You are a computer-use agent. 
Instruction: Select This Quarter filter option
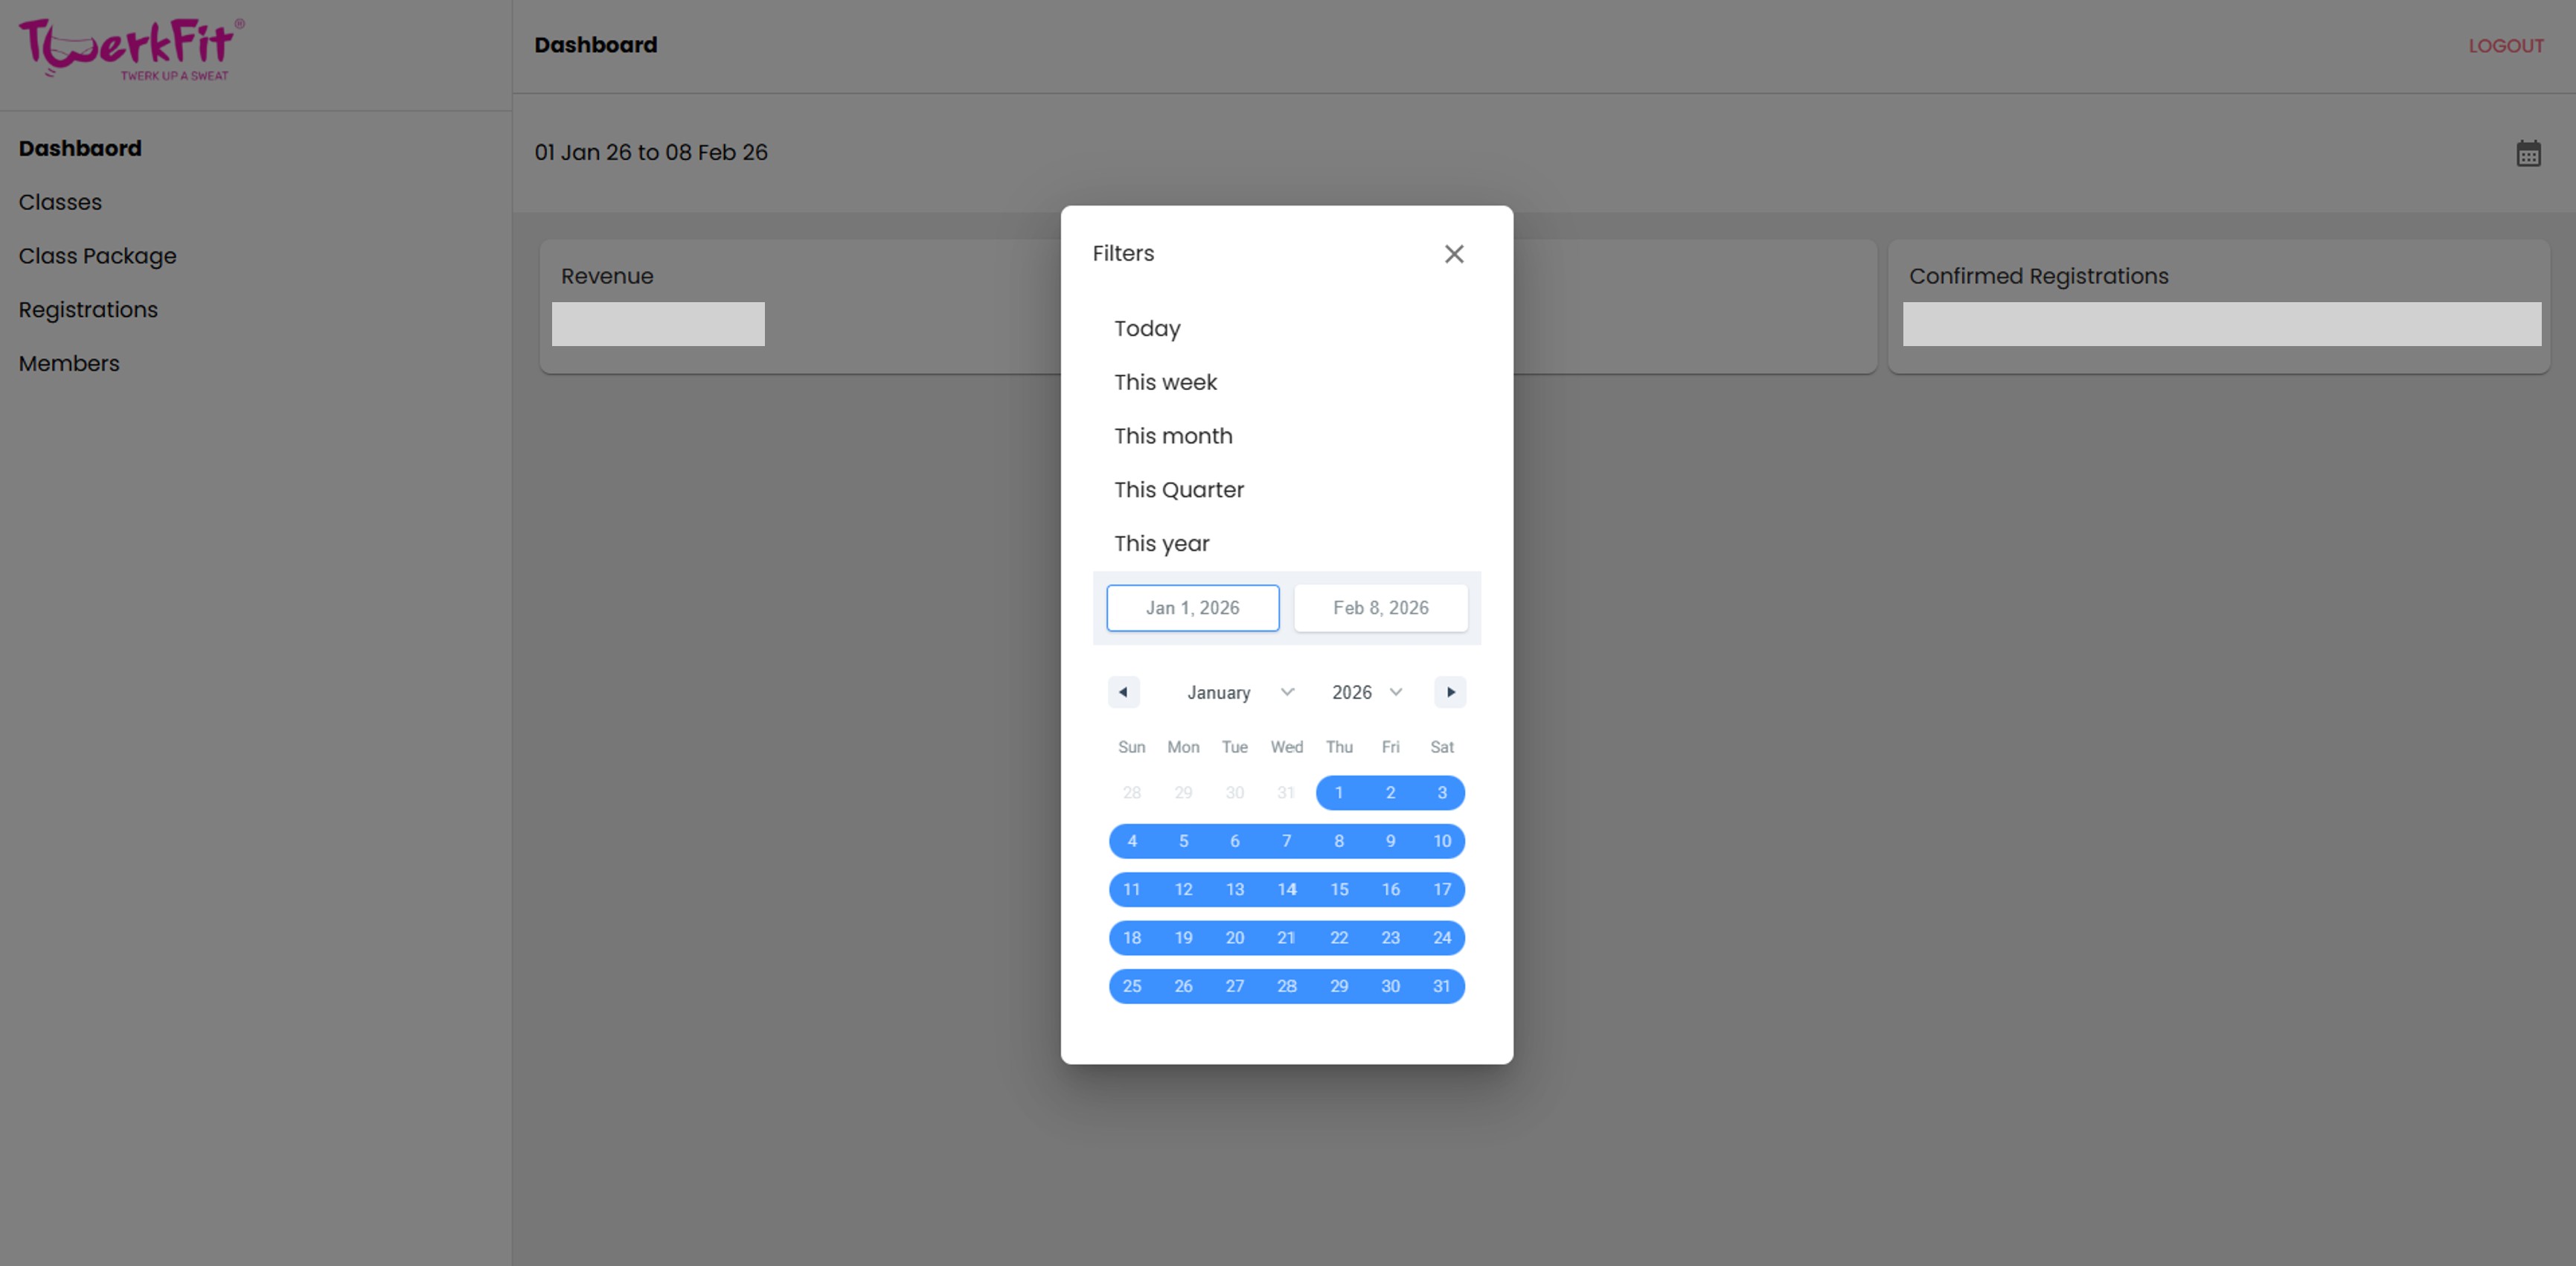pos(1179,490)
